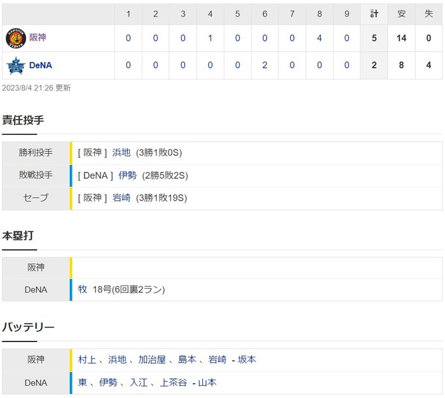Screen dimensions: 445x398
Task: Click DeNA's 2 runs in 6th inning
Action: [x=264, y=65]
